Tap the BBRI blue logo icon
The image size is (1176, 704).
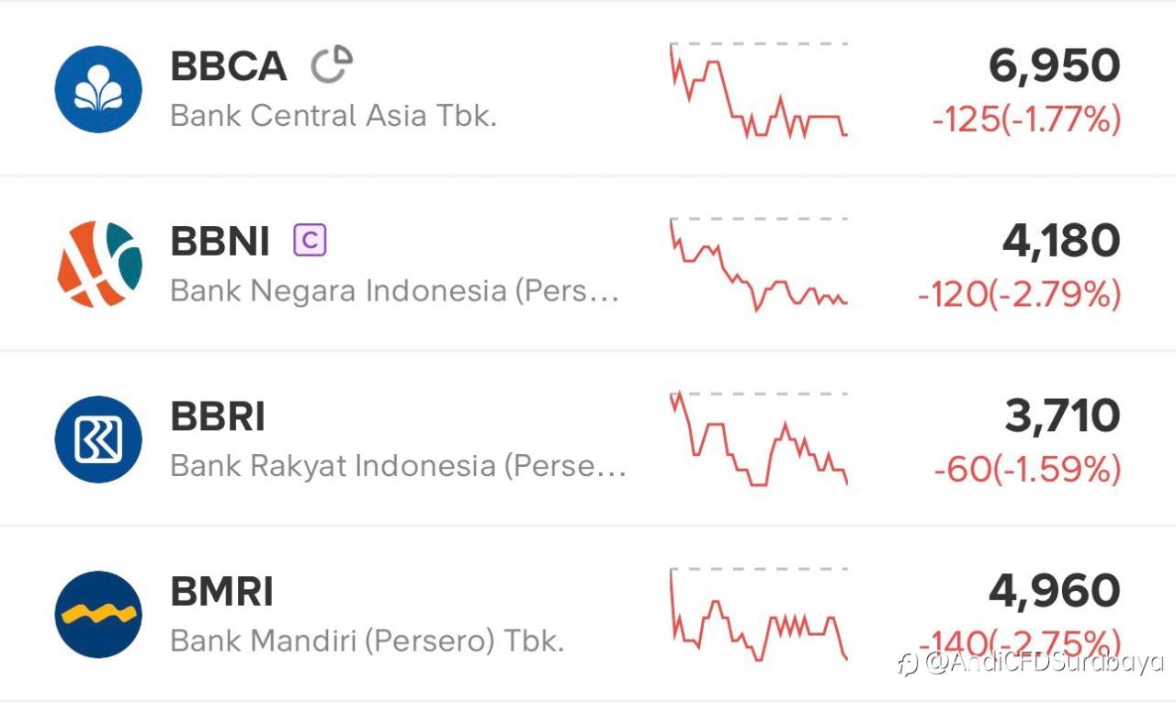tap(98, 439)
